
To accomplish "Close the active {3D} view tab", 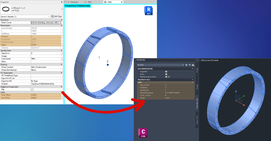I will click(x=122, y=2).
